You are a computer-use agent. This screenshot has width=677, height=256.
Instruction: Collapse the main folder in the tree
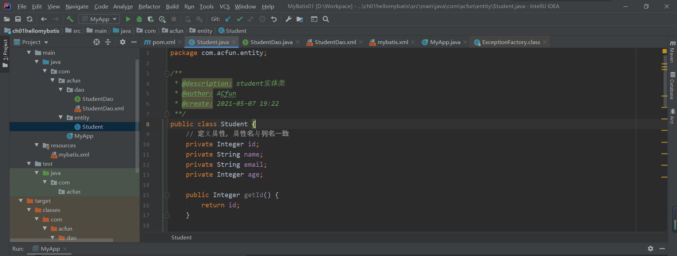(x=29, y=53)
